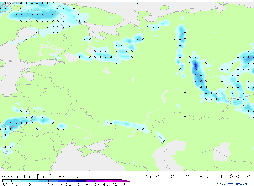Click the 'Precipitation [mm]' title text

click(26, 177)
